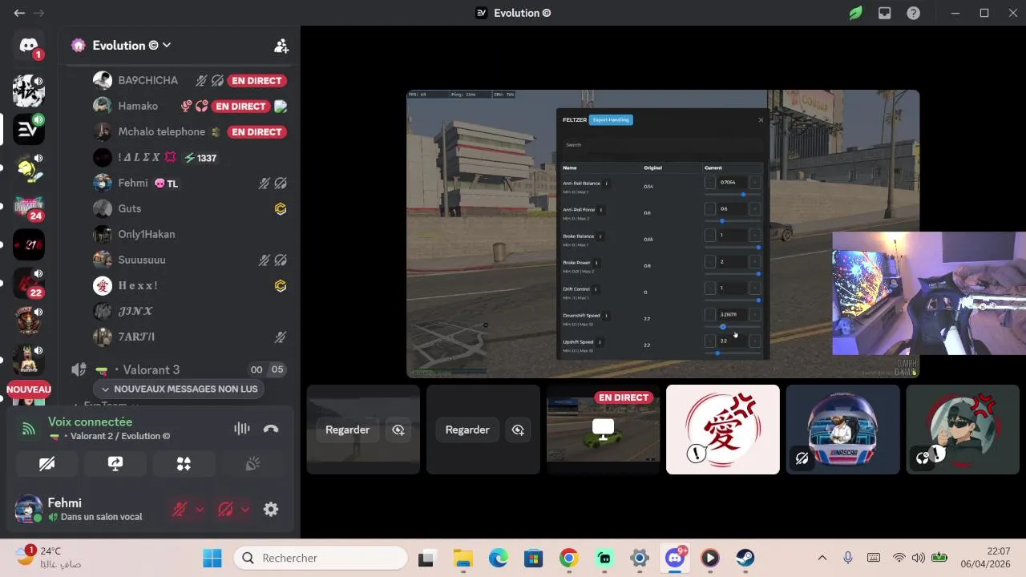Click the TL tag beside Fehmi
This screenshot has width=1026, height=577.
(x=166, y=184)
